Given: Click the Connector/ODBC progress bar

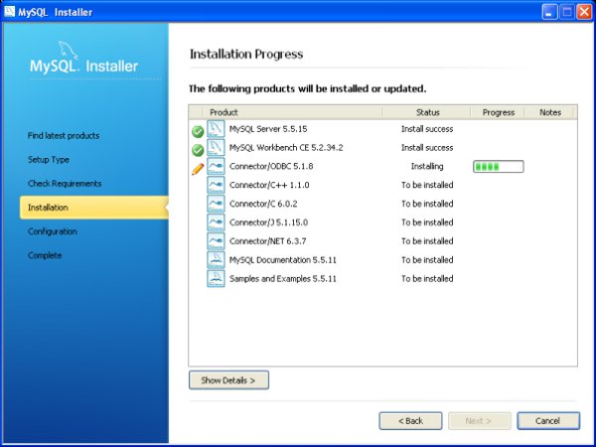Looking at the screenshot, I should point(499,167).
